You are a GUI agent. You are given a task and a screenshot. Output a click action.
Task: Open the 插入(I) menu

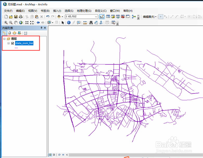click(57, 11)
